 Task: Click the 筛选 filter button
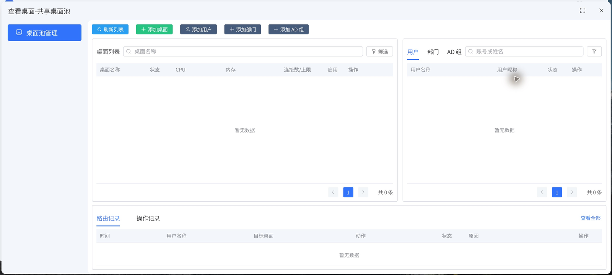(380, 52)
